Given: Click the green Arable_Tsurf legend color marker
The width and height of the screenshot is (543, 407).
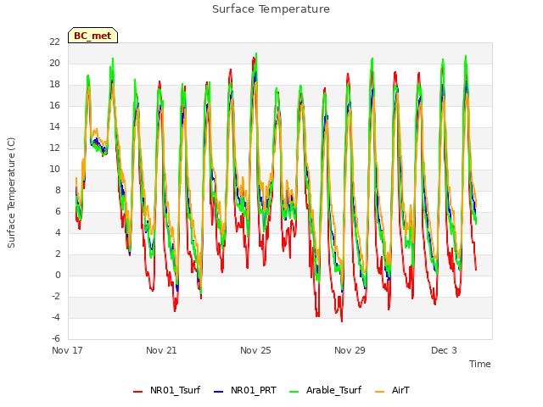Looking at the screenshot, I should click(x=294, y=392).
